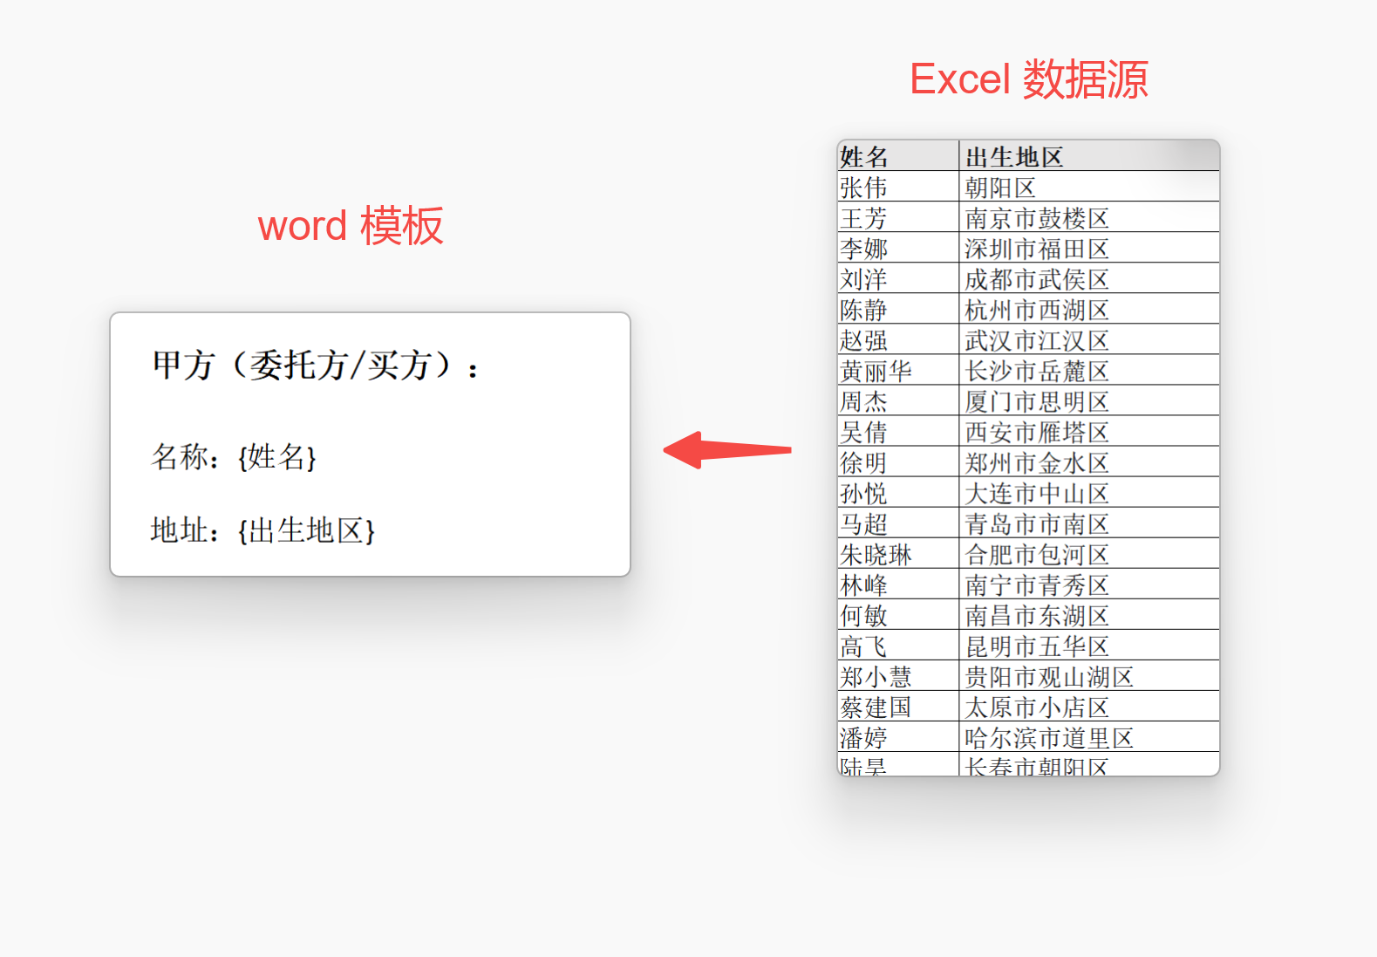Click the name cell 蔡建国

click(x=897, y=707)
